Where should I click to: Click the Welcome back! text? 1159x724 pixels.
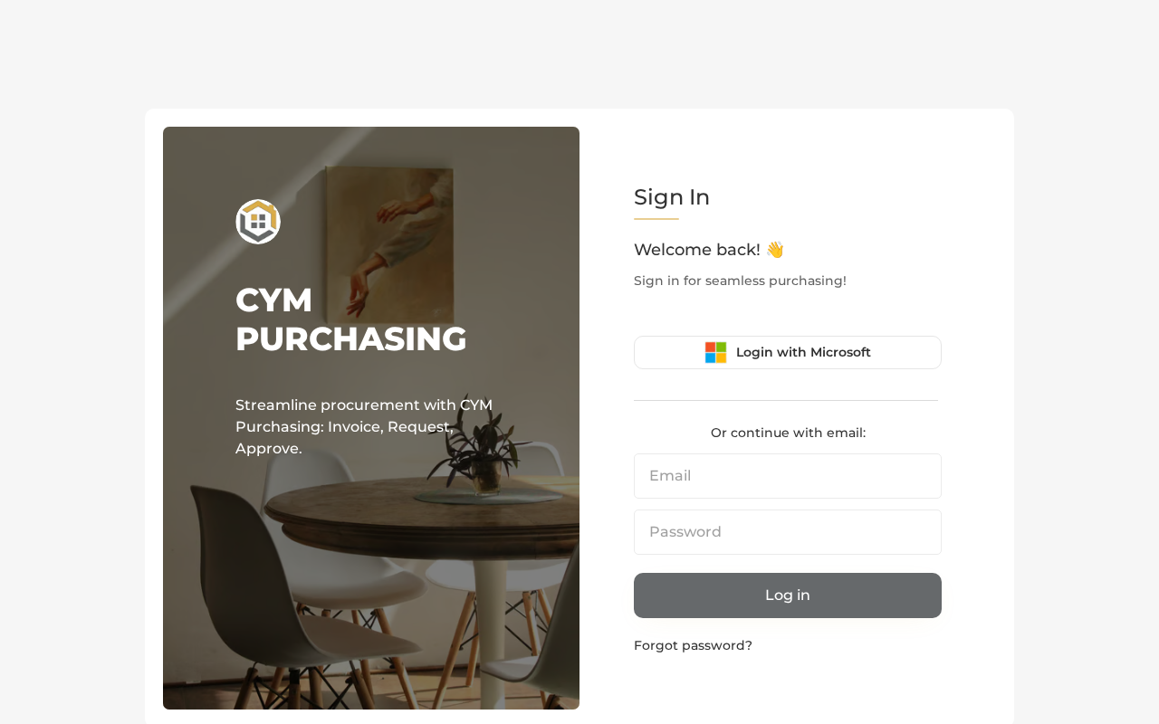point(697,250)
